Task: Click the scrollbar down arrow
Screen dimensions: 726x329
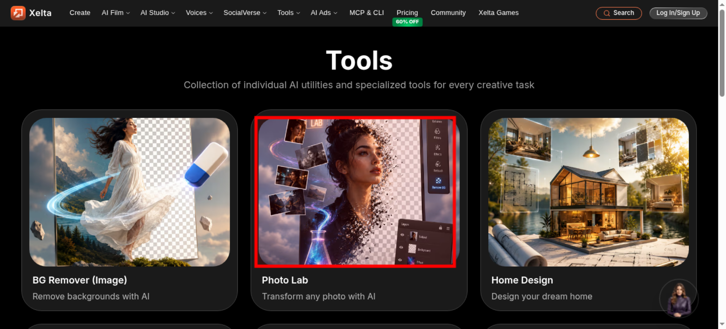Action: coord(722,324)
